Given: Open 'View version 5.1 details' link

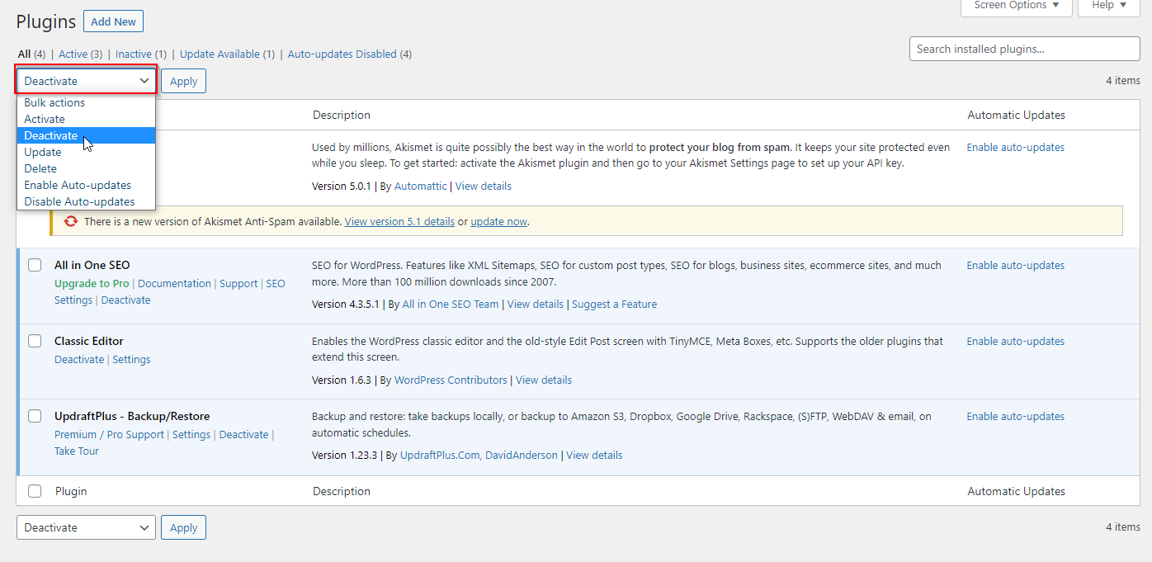Looking at the screenshot, I should (399, 222).
